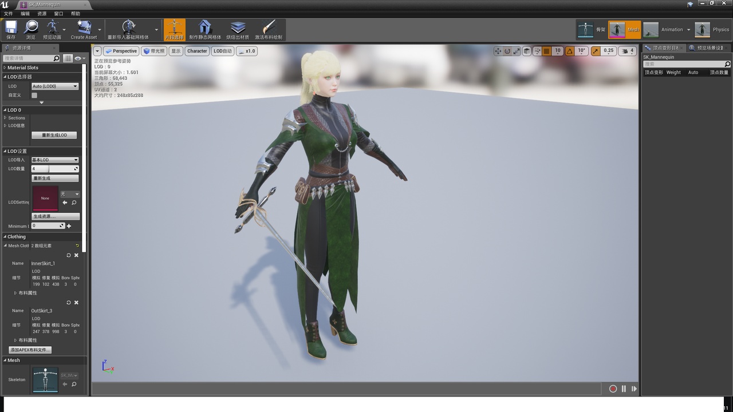Click the 重新生成LOD button

point(54,135)
